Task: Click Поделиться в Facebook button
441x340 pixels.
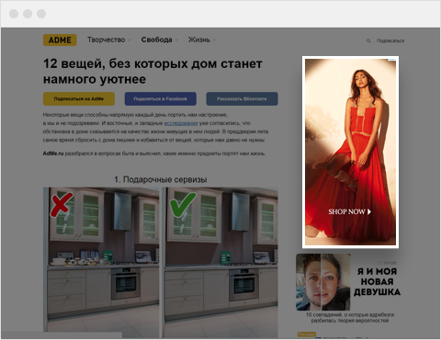Action: pyautogui.click(x=161, y=99)
